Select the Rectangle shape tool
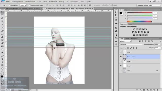This screenshot has height=91, width=162. click(x=2, y=65)
